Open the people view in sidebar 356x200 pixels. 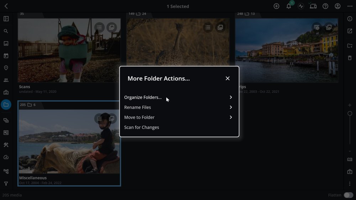pyautogui.click(x=6, y=80)
